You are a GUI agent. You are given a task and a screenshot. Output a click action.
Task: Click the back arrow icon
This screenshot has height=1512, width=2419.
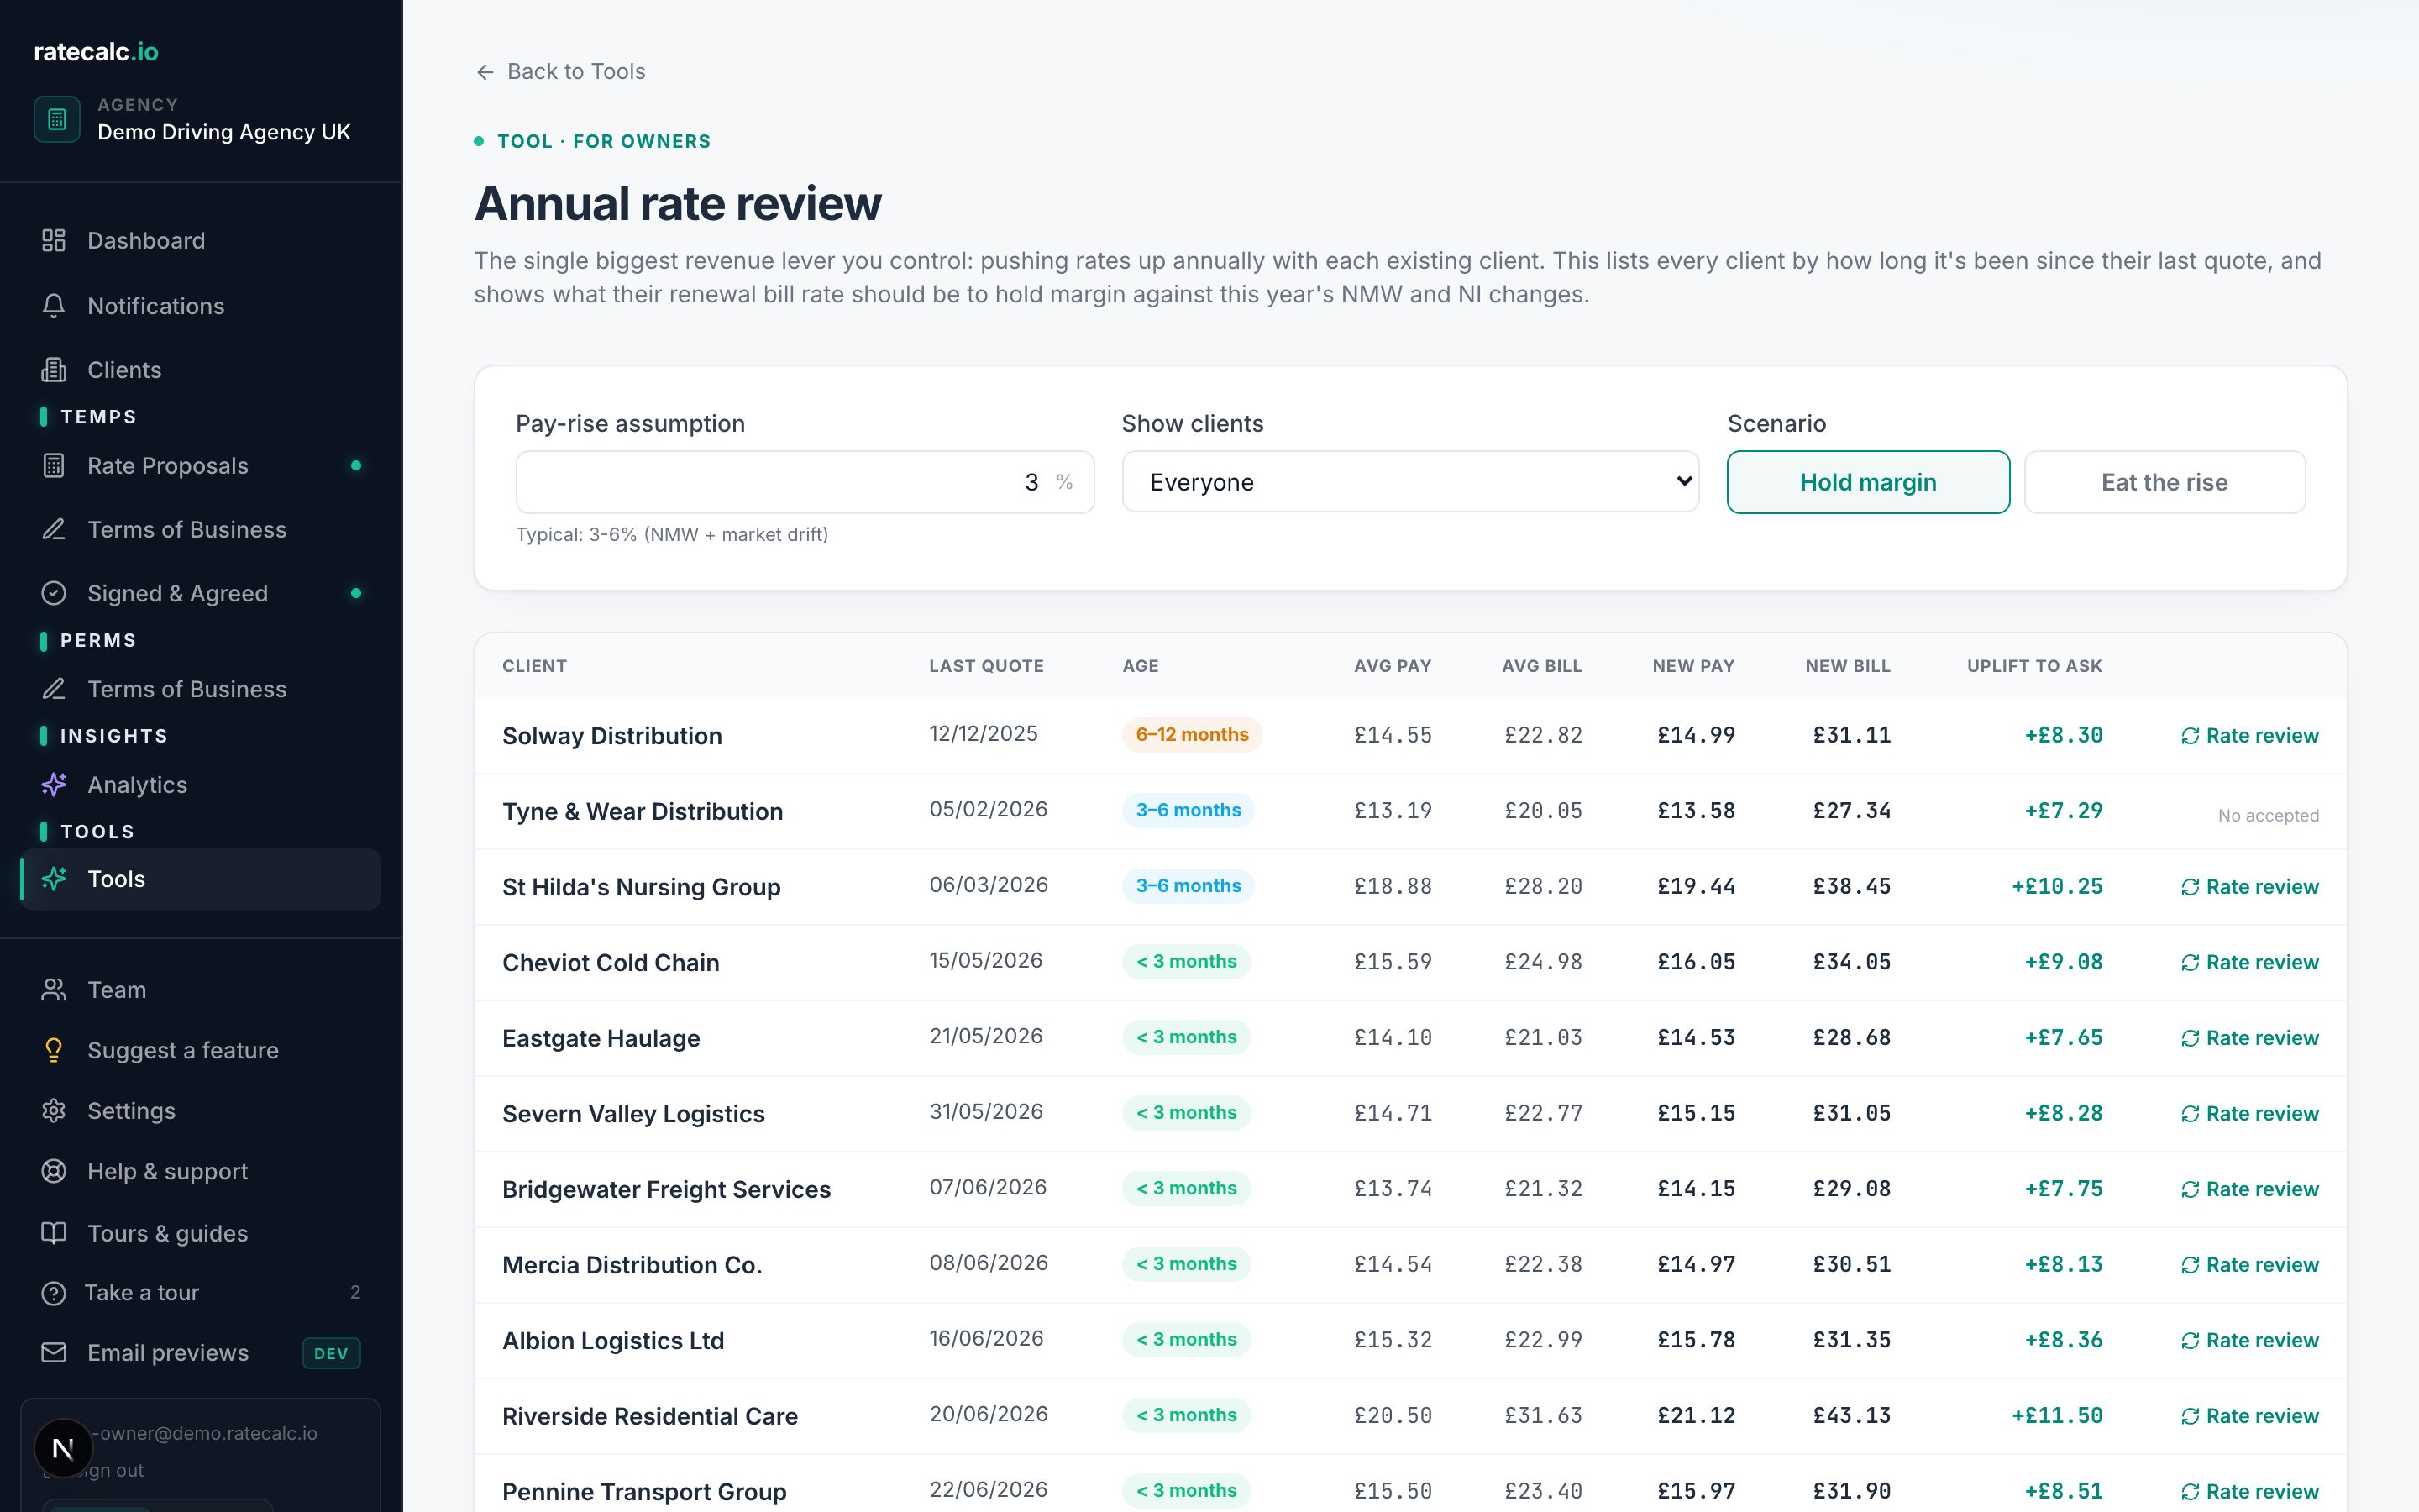click(485, 72)
